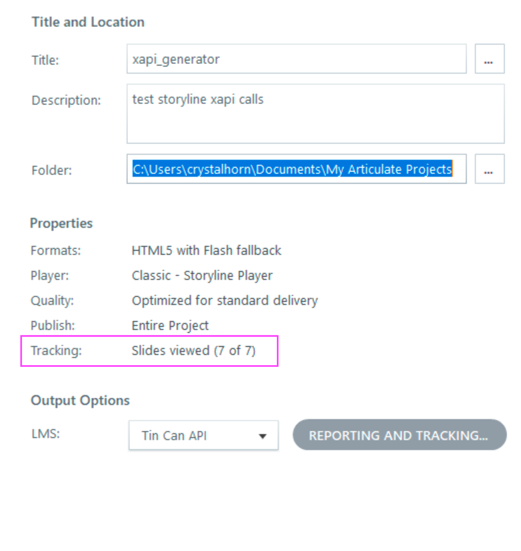Click the Folder: label
The width and height of the screenshot is (521, 551).
52,169
